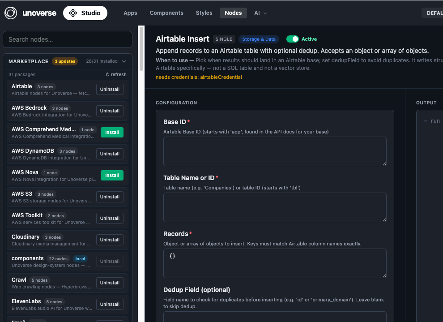The width and height of the screenshot is (443, 322).
Task: Click the 3 updates badge
Action: [65, 61]
